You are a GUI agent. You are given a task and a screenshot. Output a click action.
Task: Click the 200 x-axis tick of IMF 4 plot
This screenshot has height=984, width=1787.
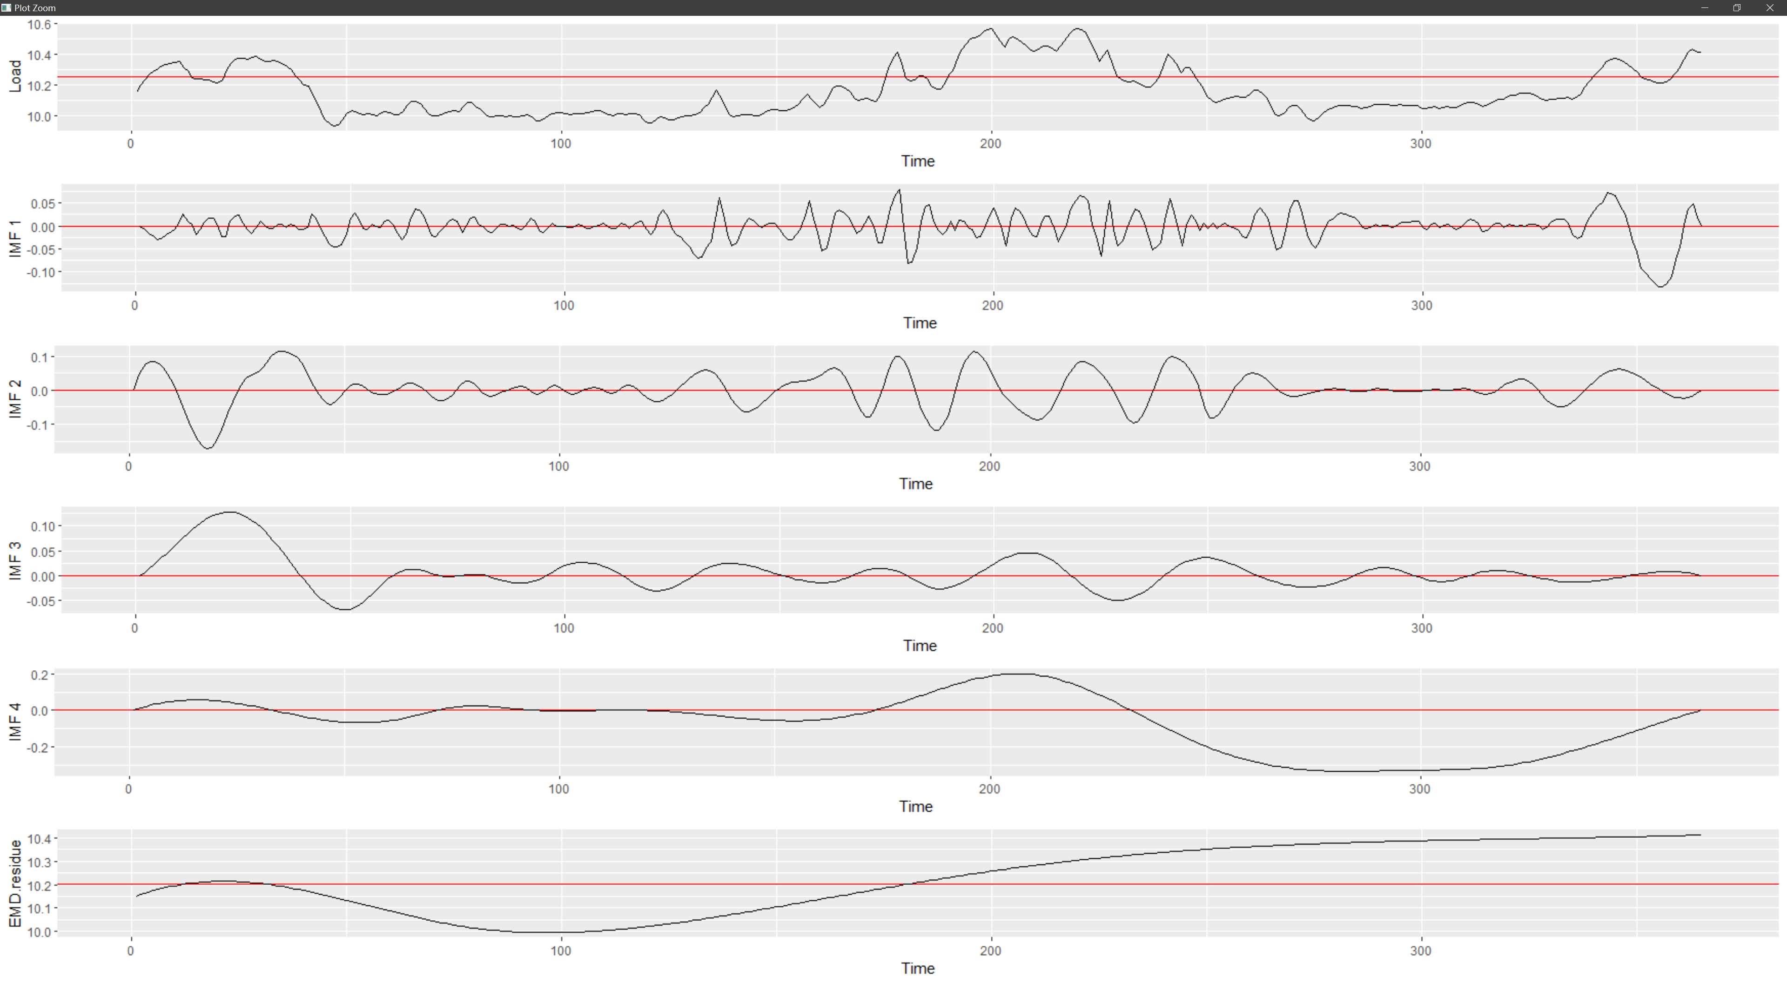click(989, 789)
